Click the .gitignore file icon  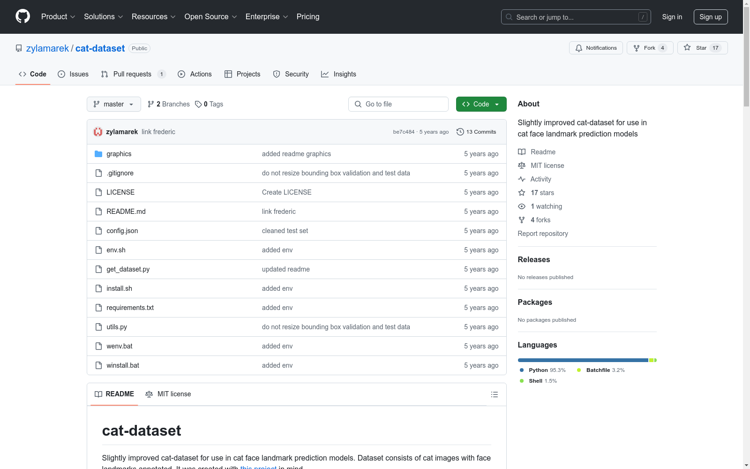click(98, 173)
